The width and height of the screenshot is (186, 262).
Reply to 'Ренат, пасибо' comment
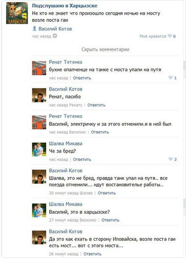pyautogui.click(x=96, y=105)
